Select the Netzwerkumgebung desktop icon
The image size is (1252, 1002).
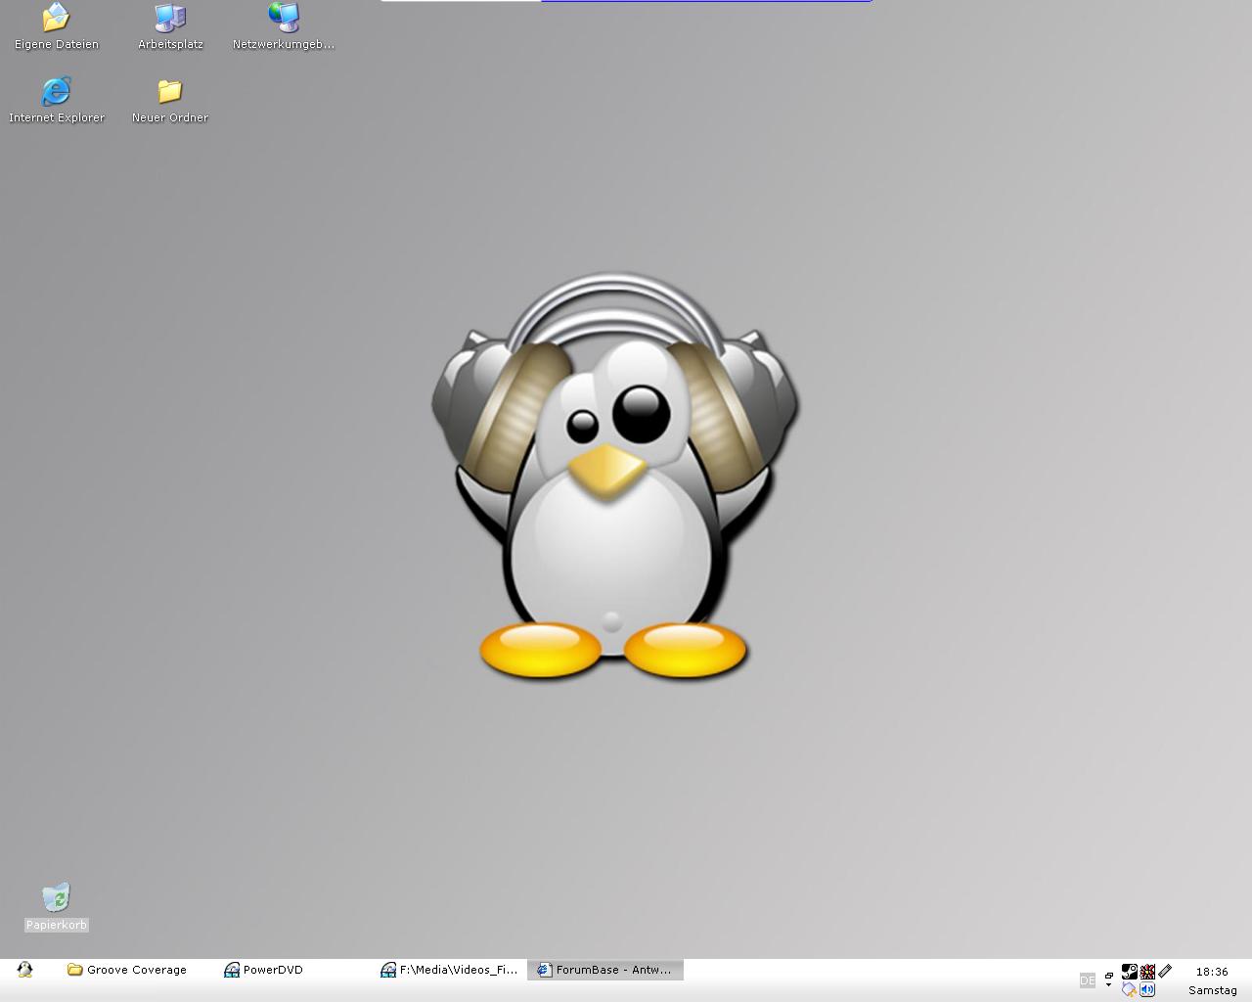pyautogui.click(x=284, y=27)
